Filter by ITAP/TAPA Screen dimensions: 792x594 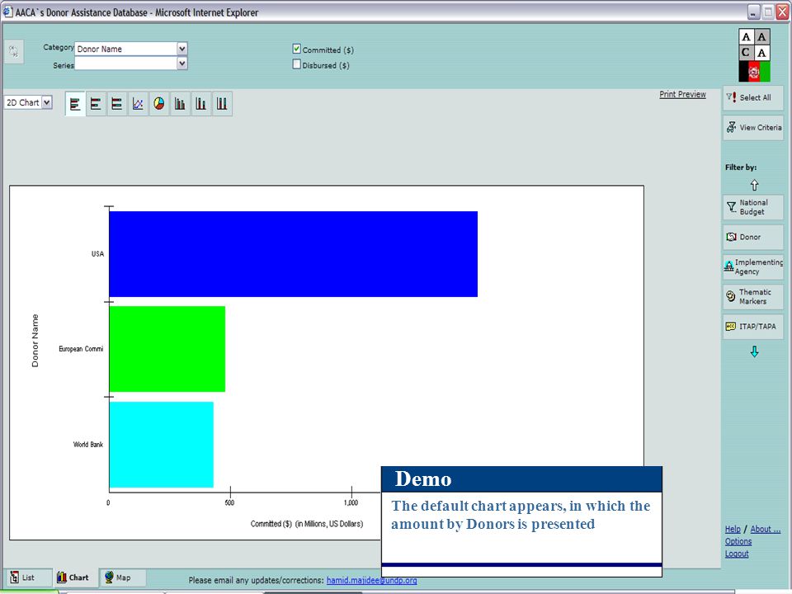[752, 327]
